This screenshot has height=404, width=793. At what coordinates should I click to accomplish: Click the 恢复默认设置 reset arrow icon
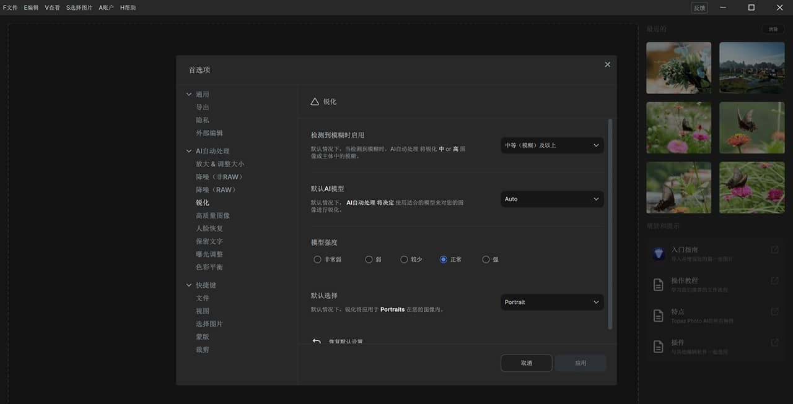(317, 341)
